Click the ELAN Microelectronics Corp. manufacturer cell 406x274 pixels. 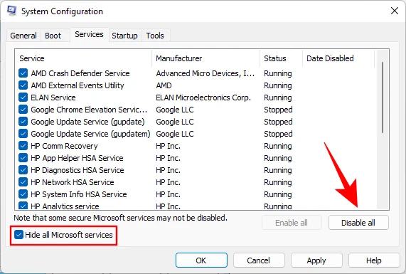click(203, 98)
